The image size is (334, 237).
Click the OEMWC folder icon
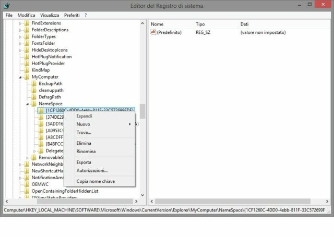(26, 184)
